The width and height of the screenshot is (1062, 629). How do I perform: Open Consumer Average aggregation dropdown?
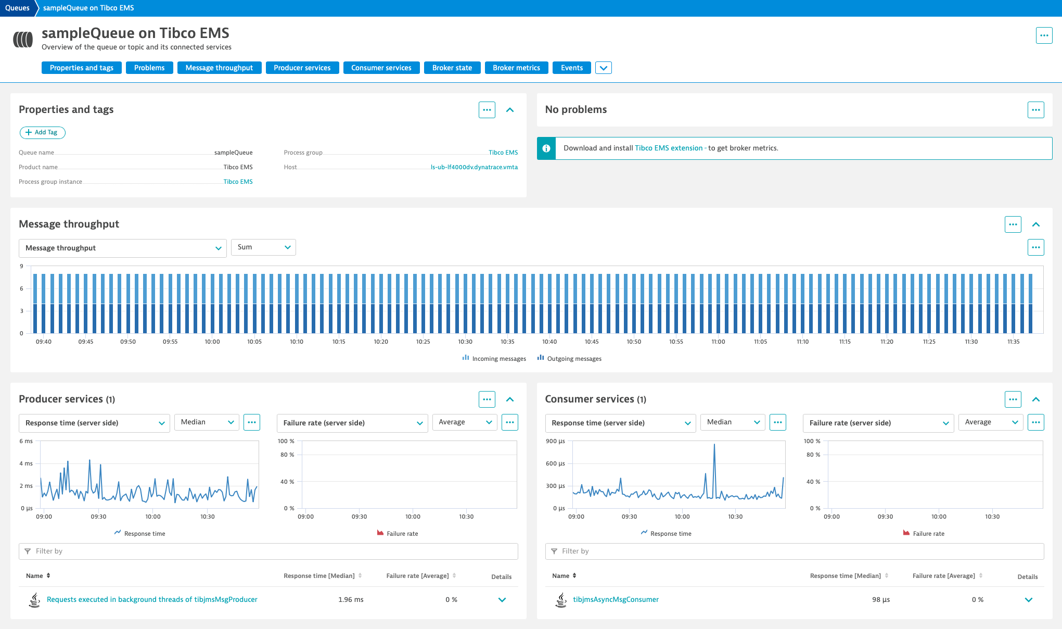[x=991, y=422]
